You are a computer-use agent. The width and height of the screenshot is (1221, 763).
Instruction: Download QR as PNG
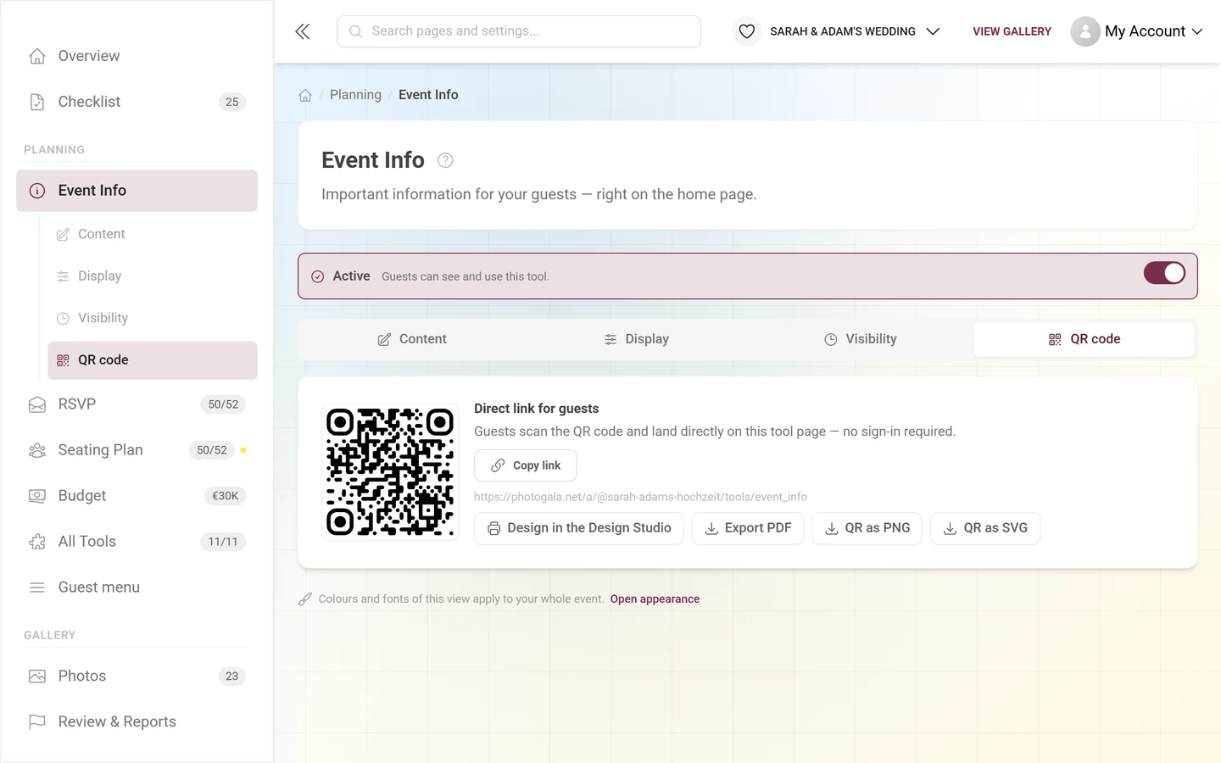tap(867, 528)
